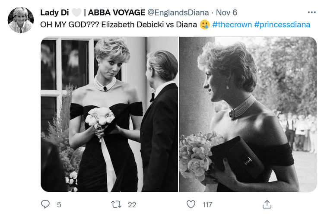Open the left black-and-white photo
This screenshot has height=216, width=324.
109,114
